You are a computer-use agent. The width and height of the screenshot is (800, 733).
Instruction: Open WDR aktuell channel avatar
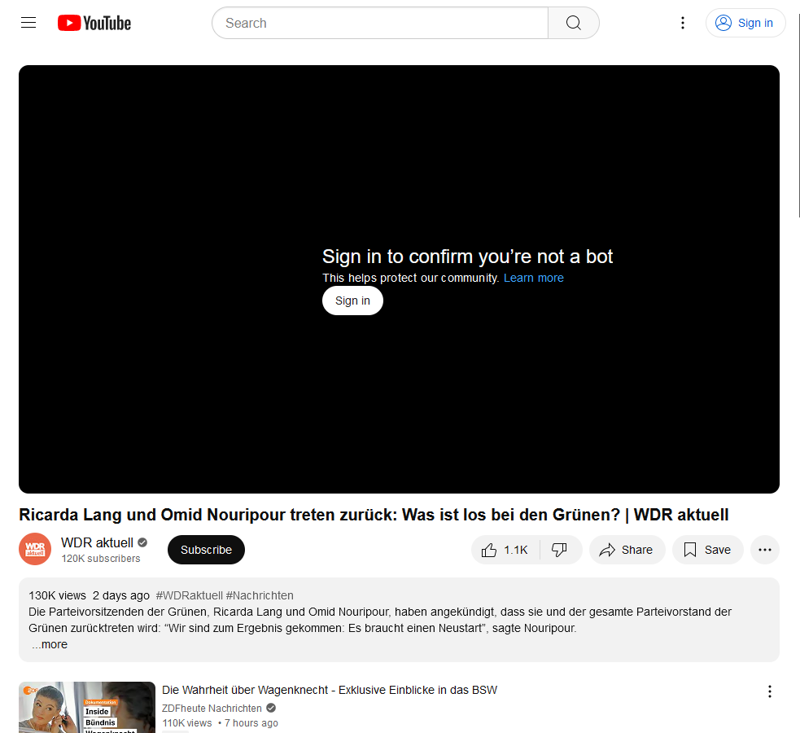pyautogui.click(x=35, y=550)
